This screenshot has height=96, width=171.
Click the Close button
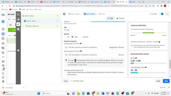point(66,81)
